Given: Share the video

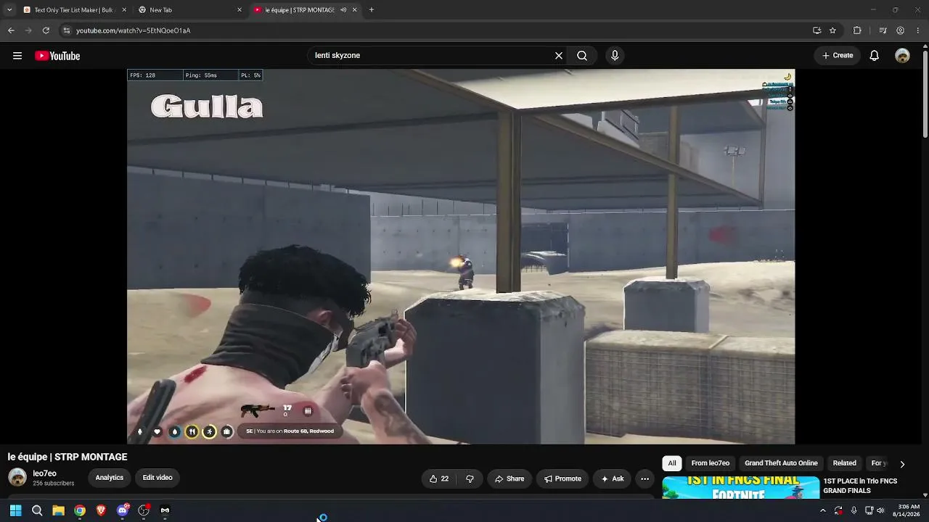Looking at the screenshot, I should [509, 478].
